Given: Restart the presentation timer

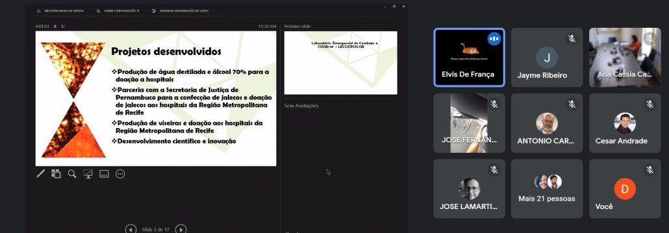Looking at the screenshot, I should (63, 27).
